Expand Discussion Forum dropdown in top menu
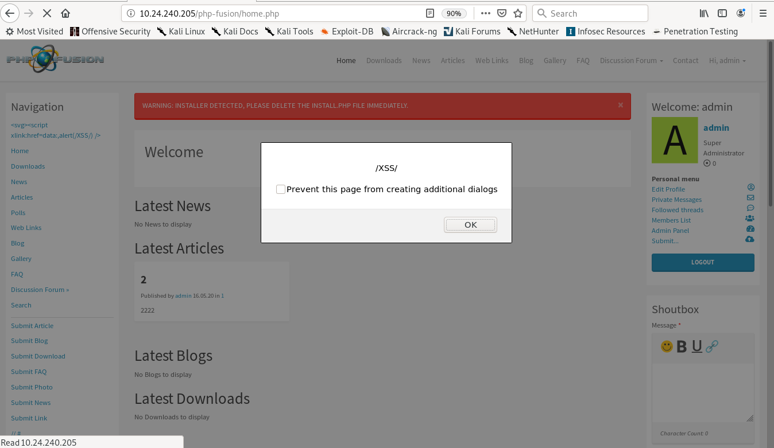This screenshot has height=448, width=774. tap(632, 61)
